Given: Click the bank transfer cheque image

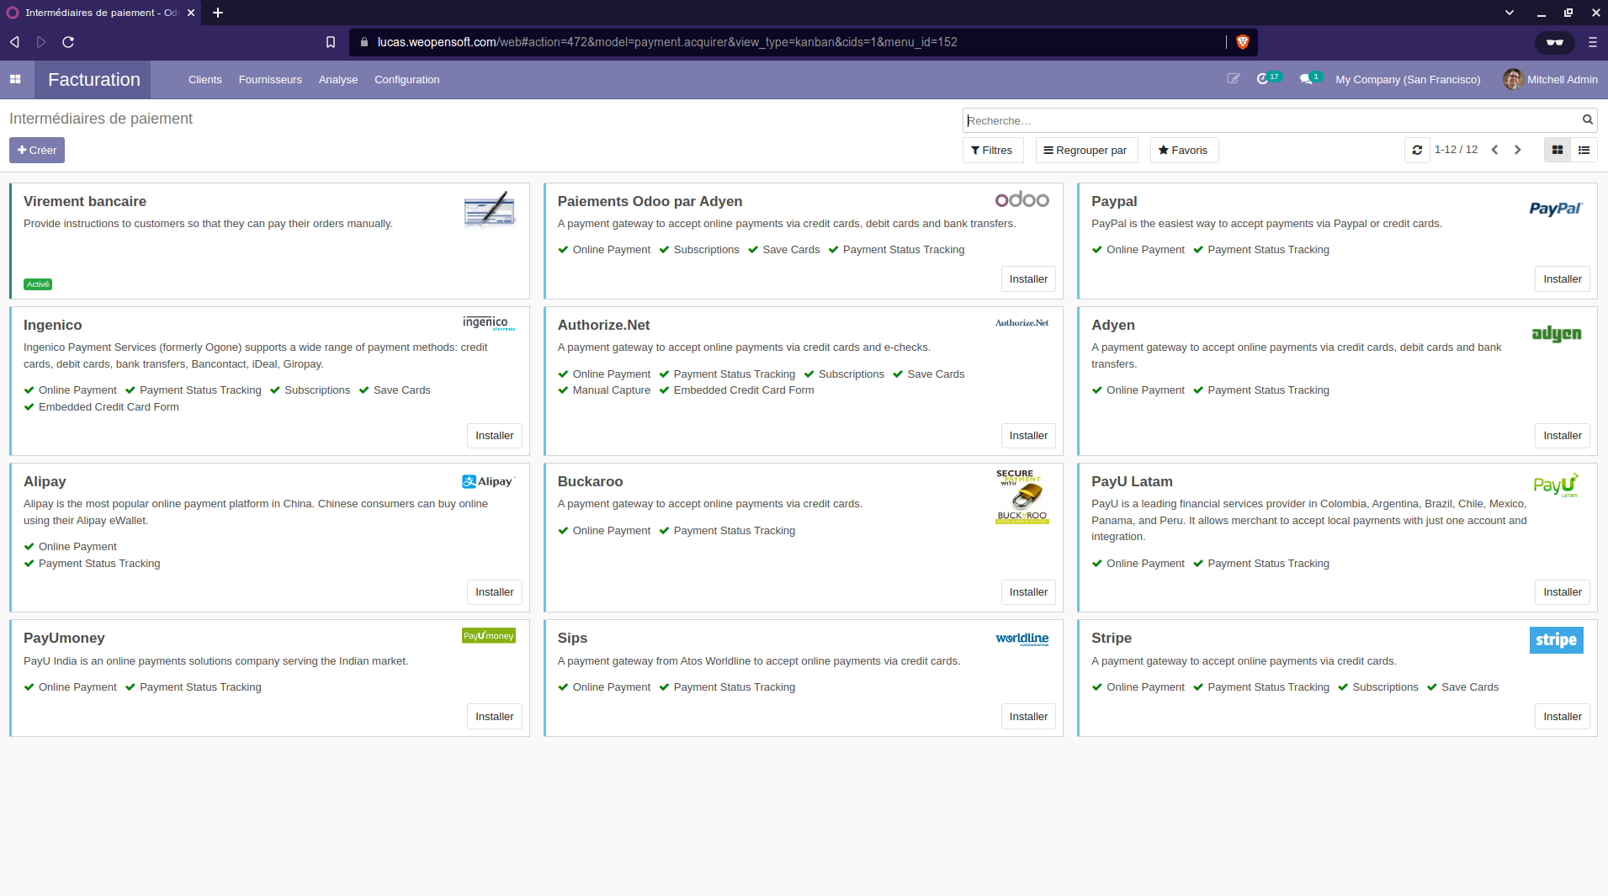Looking at the screenshot, I should point(489,209).
